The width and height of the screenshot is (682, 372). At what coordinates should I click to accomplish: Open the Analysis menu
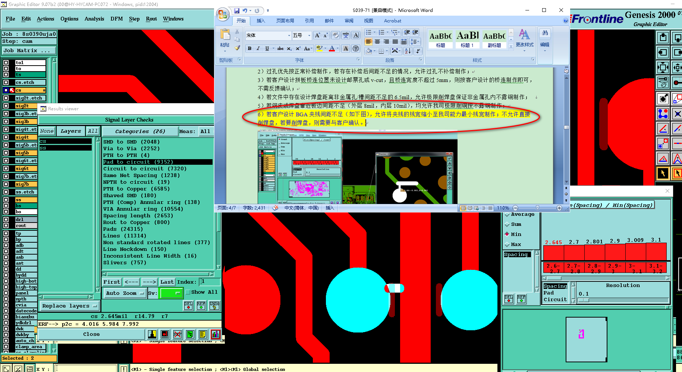click(x=94, y=19)
